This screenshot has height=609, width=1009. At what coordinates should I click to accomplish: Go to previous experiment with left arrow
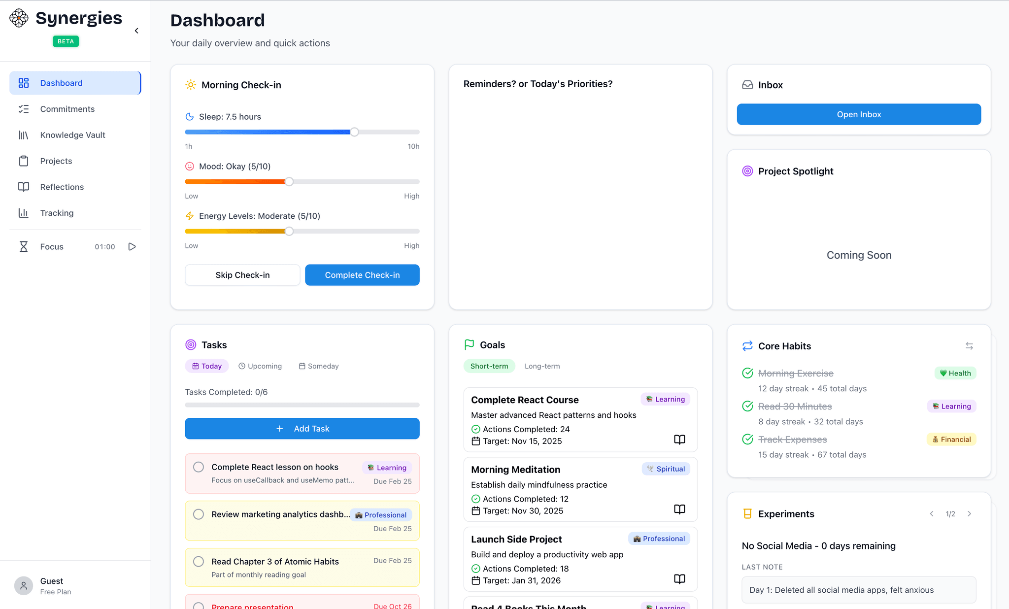tap(932, 513)
